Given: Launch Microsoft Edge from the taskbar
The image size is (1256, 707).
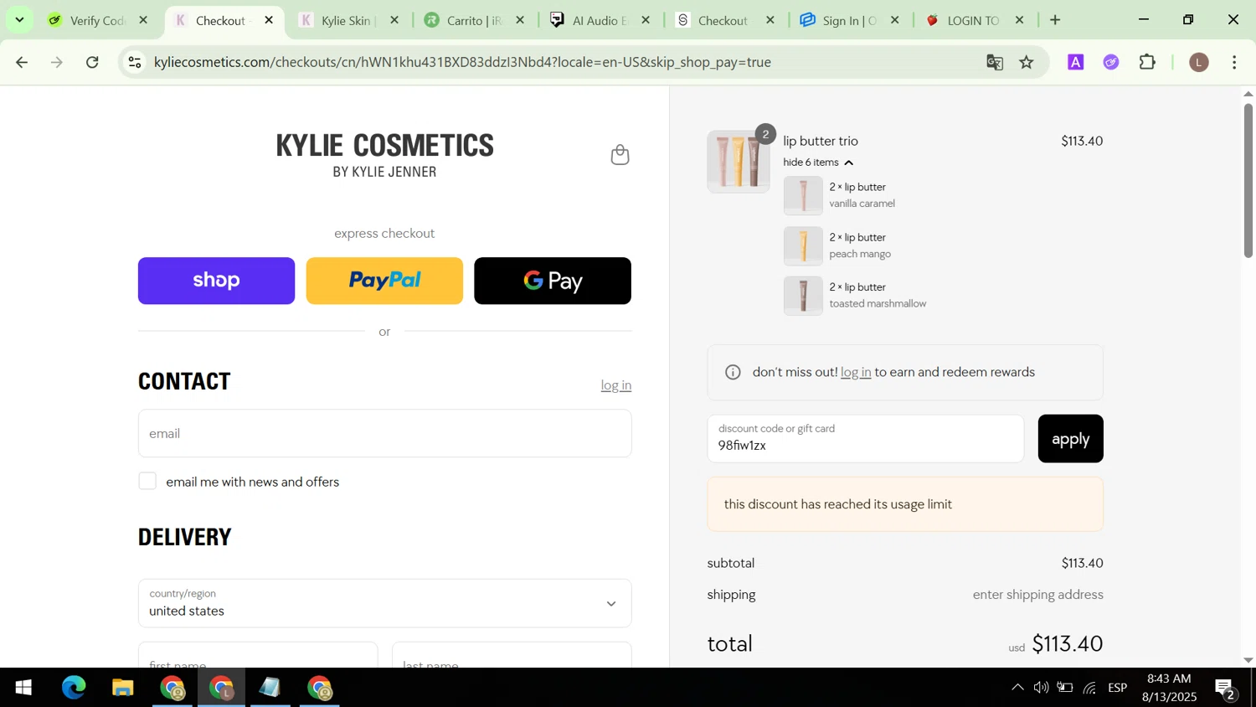Looking at the screenshot, I should click(x=74, y=688).
